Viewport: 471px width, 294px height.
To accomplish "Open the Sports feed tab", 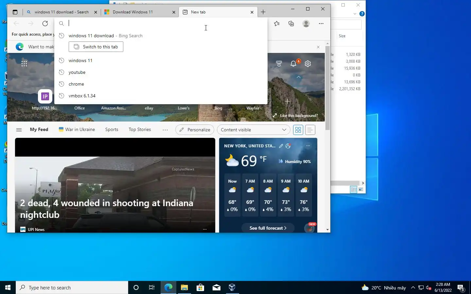I will point(112,130).
